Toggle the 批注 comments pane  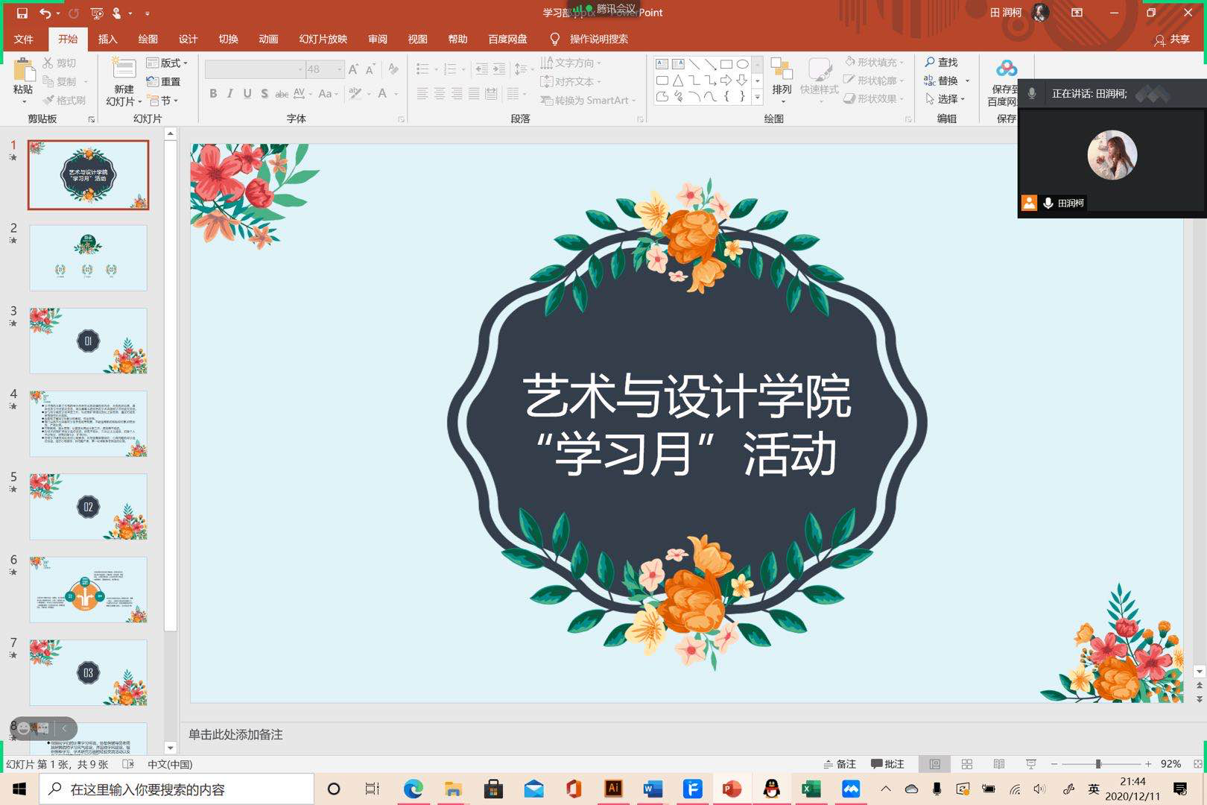tap(887, 764)
